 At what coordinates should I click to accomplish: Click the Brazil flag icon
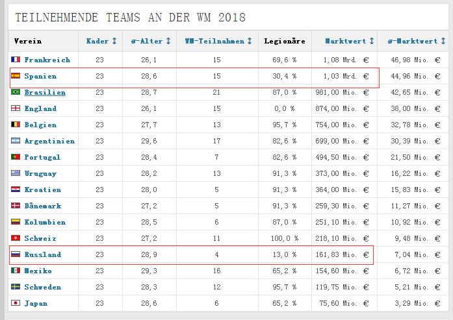16,92
